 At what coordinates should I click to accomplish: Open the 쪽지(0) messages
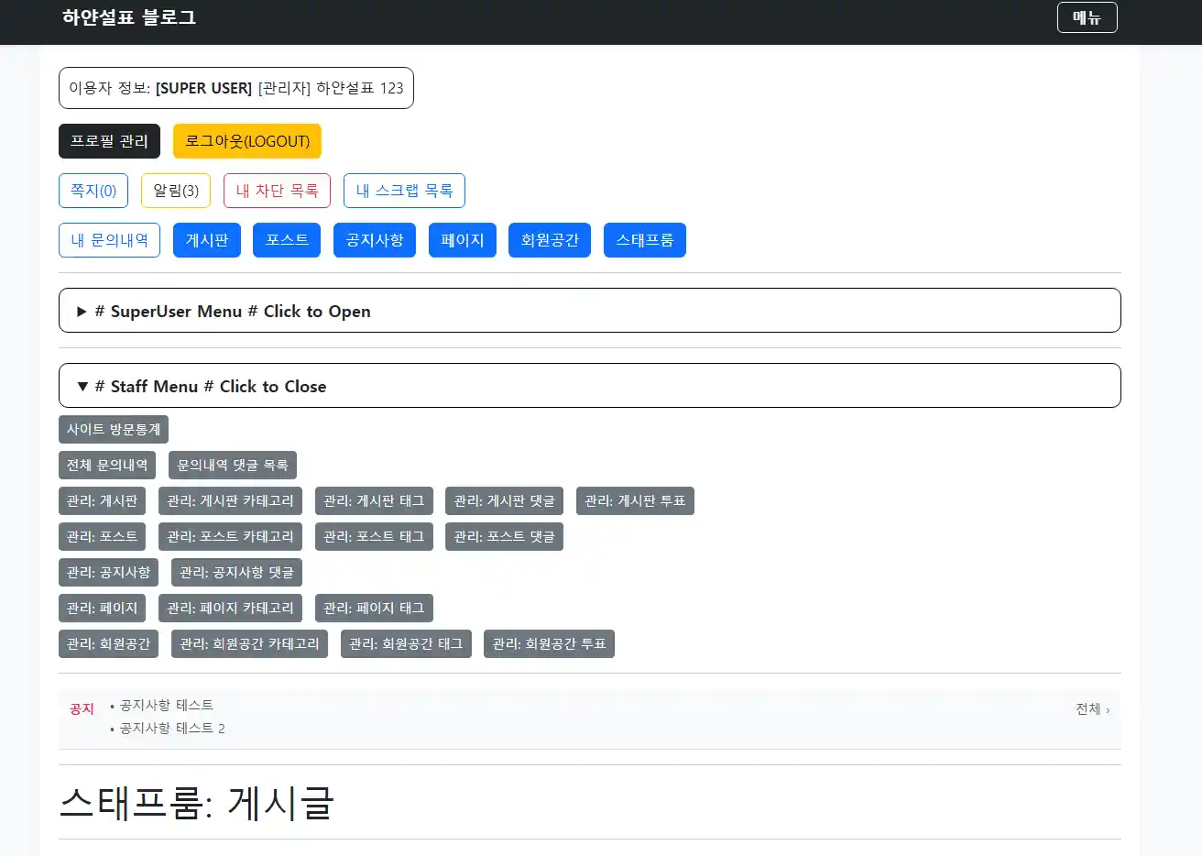(93, 191)
